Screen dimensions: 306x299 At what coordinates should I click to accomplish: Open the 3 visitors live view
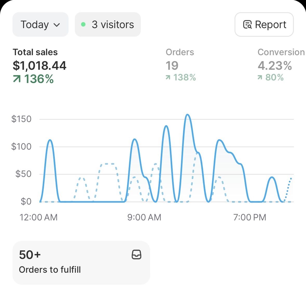pos(108,25)
